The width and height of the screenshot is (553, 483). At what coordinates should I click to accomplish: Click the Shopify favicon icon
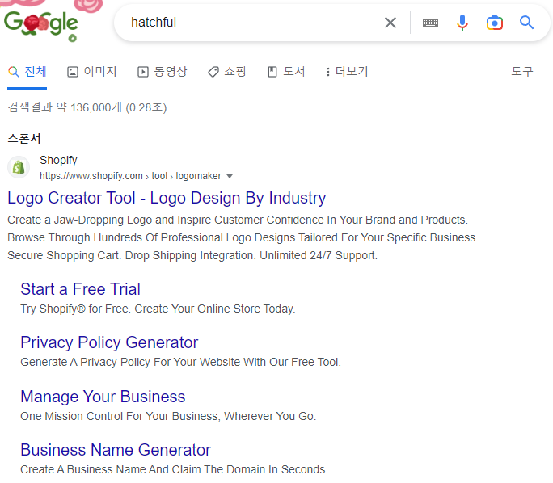click(x=19, y=167)
